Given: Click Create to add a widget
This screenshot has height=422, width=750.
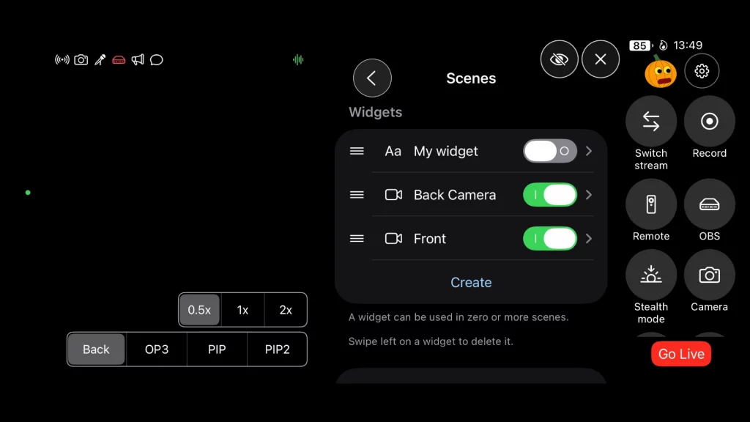Looking at the screenshot, I should [471, 283].
